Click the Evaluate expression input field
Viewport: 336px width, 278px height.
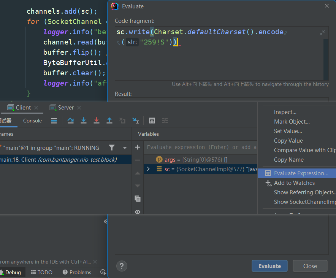[x=201, y=147]
